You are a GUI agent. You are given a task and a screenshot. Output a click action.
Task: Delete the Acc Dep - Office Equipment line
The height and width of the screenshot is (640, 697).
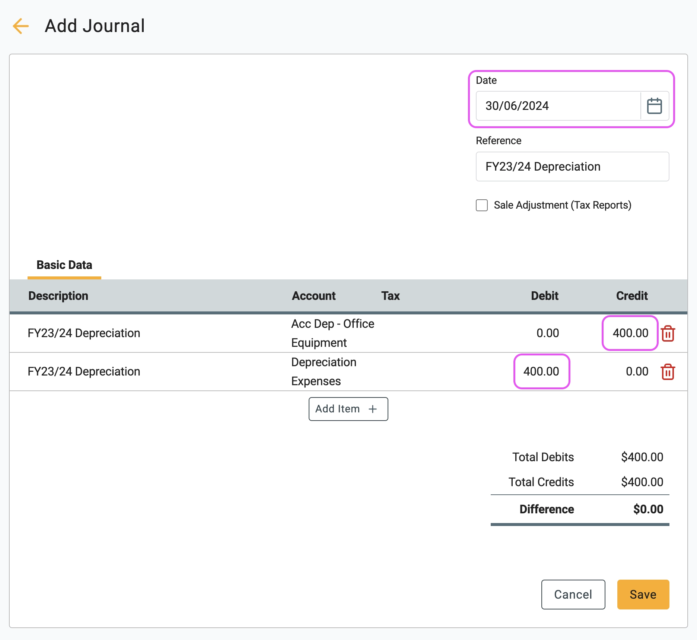(x=668, y=333)
